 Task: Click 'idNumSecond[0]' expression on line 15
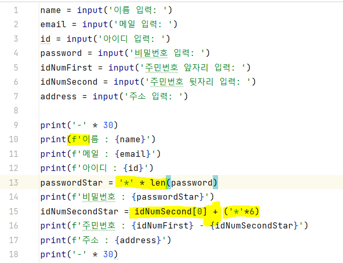tap(170, 211)
